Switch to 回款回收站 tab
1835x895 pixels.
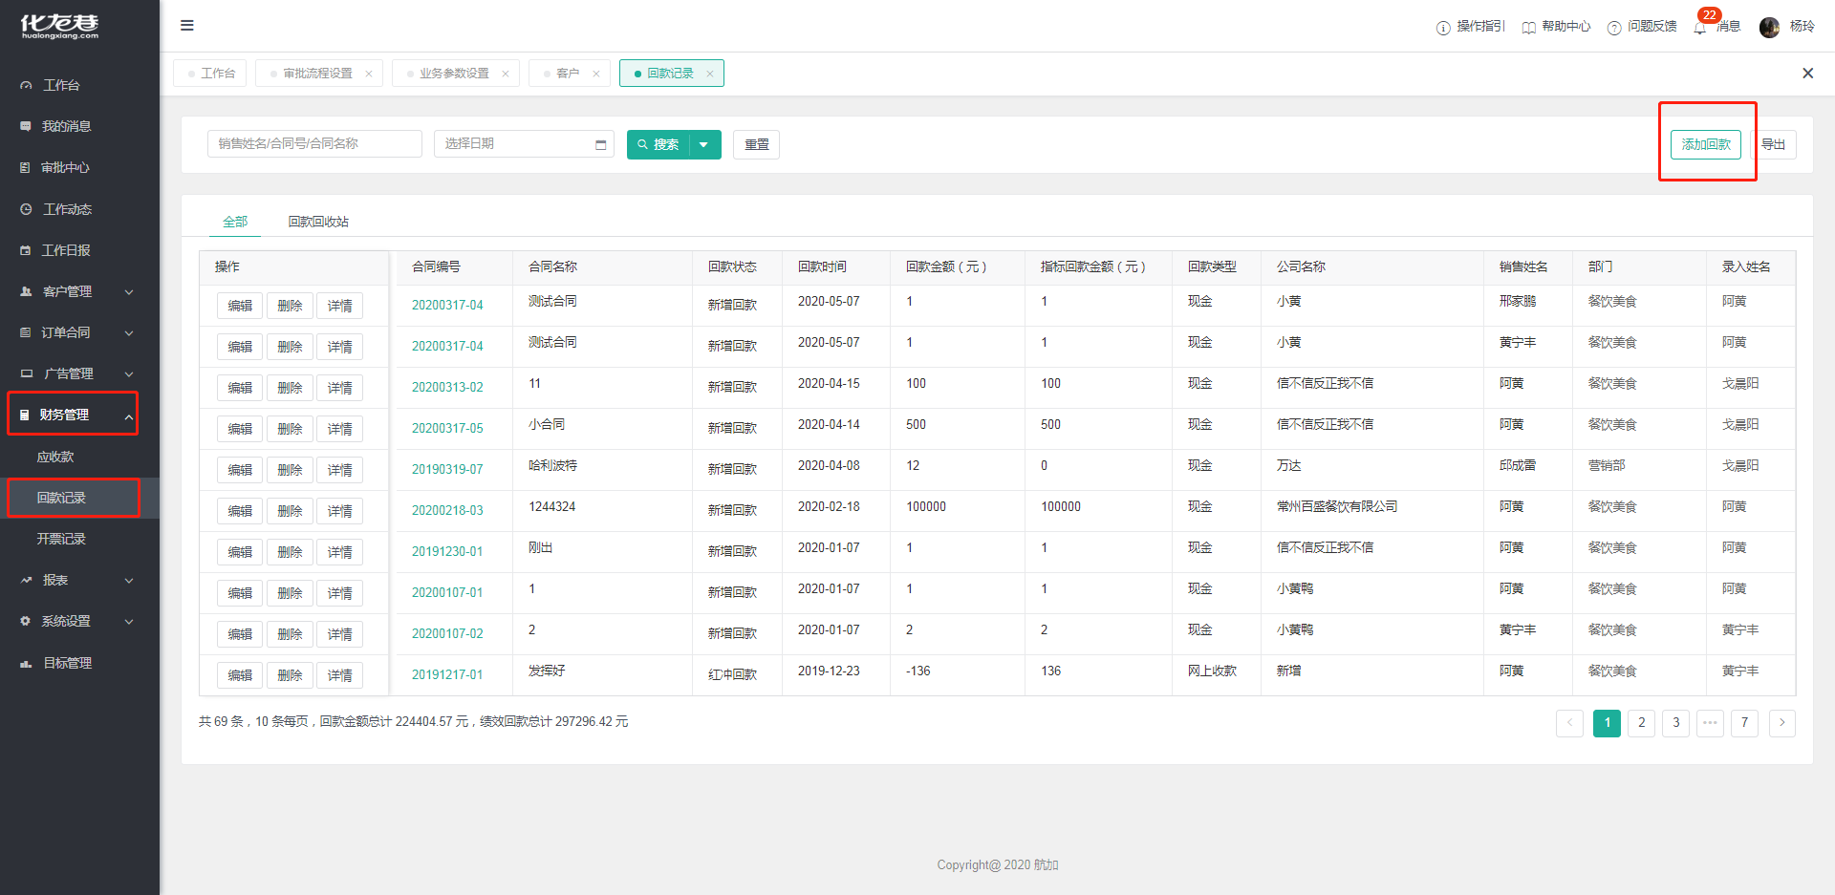coord(318,222)
